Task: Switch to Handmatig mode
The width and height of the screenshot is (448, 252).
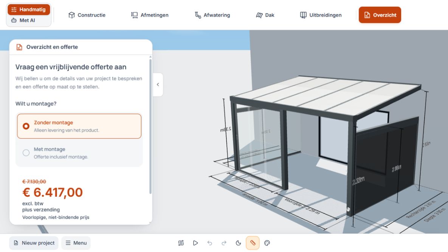Action: pyautogui.click(x=29, y=9)
